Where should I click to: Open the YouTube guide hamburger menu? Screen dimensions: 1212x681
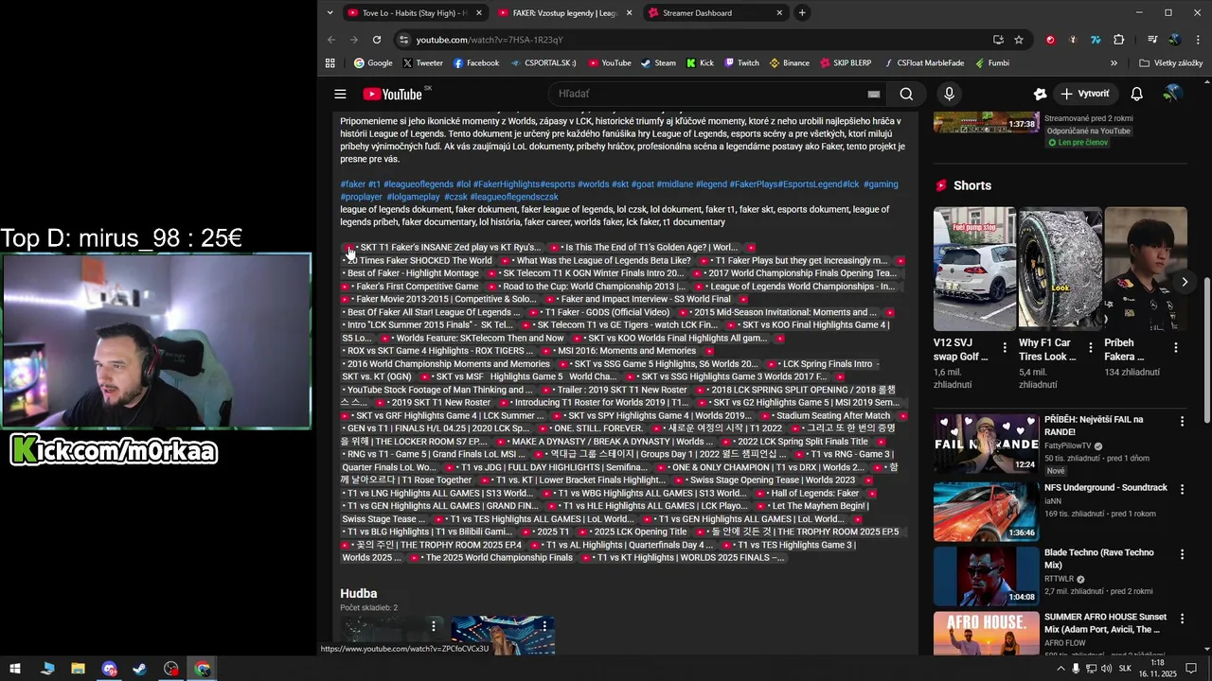[x=340, y=94]
